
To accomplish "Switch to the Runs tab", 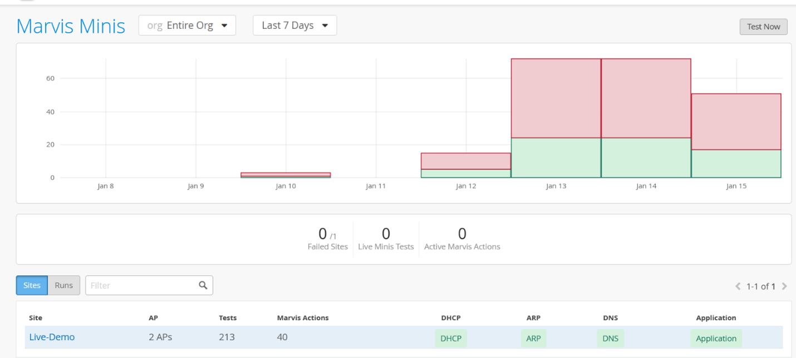I will click(x=64, y=285).
